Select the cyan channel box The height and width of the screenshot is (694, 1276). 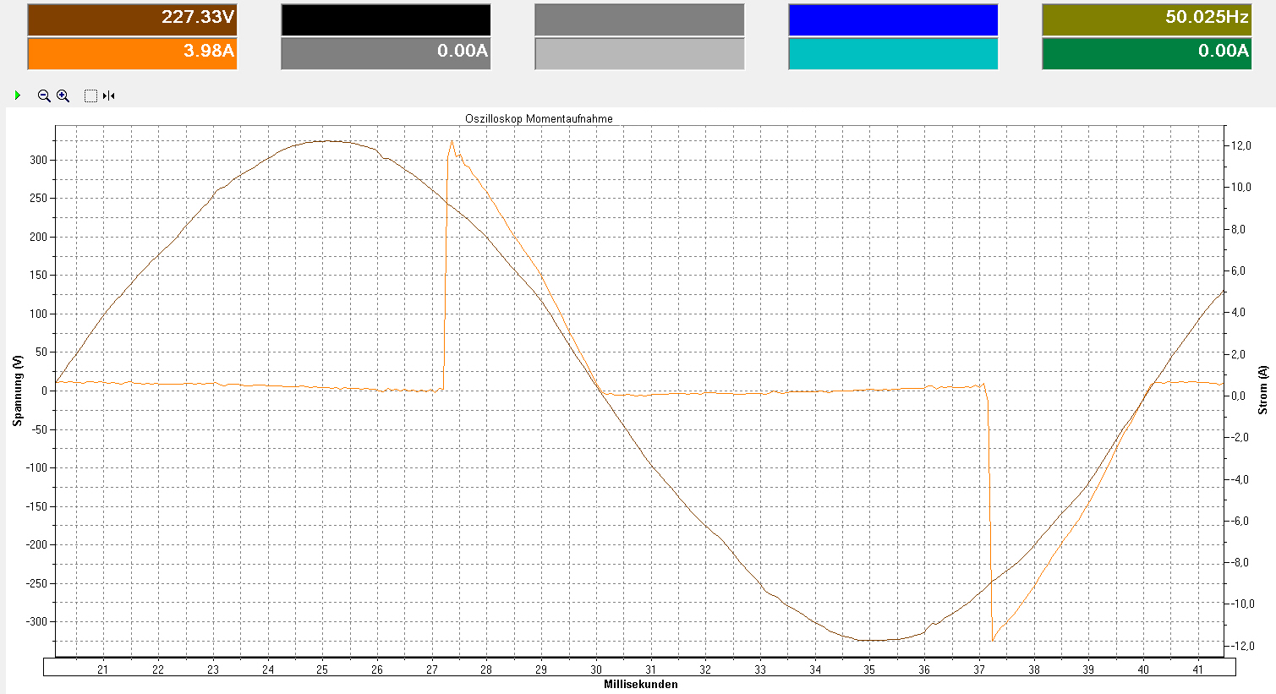point(893,53)
